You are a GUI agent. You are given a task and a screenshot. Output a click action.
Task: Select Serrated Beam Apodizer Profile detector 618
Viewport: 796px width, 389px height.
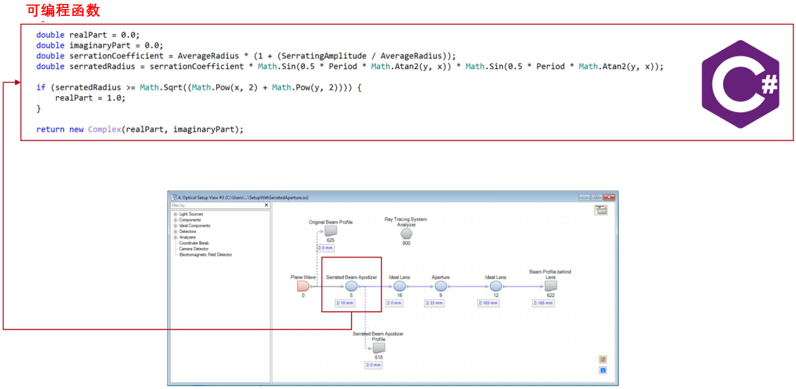coord(378,348)
